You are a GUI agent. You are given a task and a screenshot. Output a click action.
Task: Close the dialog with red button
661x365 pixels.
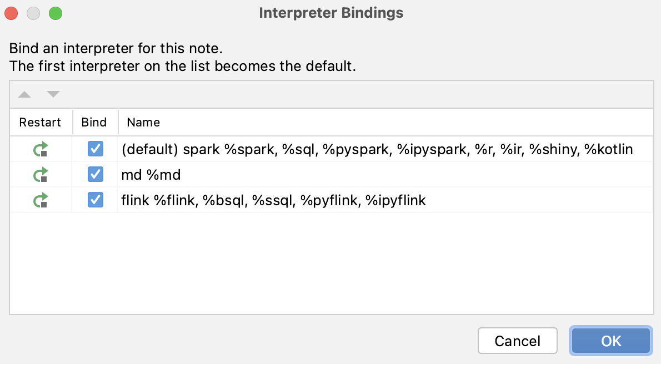[x=11, y=13]
